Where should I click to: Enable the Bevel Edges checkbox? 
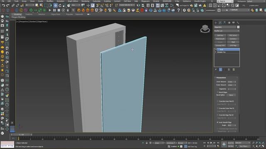218,92
